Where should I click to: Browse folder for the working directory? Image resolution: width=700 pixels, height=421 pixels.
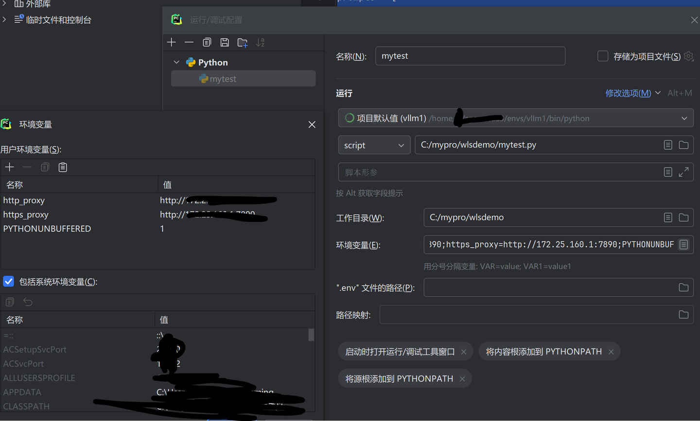point(683,218)
